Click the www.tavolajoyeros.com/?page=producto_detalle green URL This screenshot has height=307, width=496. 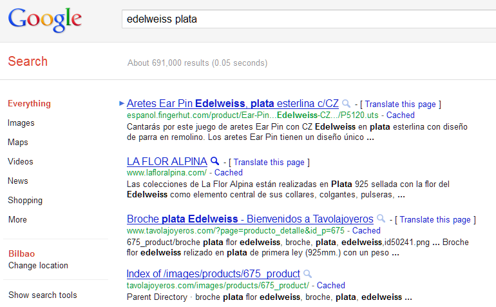click(x=235, y=231)
